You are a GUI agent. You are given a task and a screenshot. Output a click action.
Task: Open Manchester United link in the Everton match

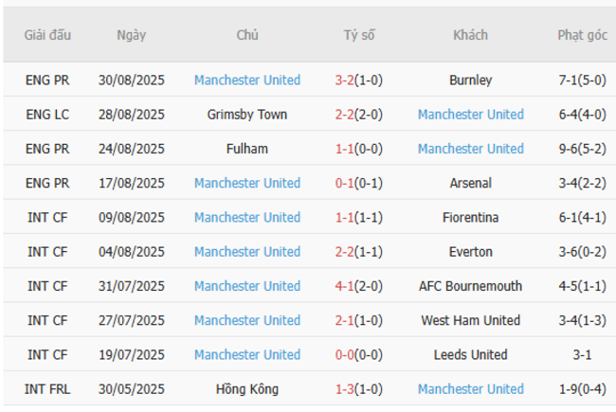pos(247,252)
